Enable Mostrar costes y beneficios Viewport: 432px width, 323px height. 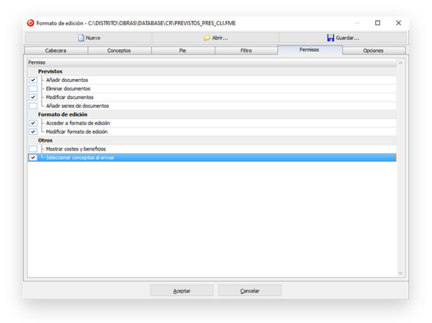33,148
